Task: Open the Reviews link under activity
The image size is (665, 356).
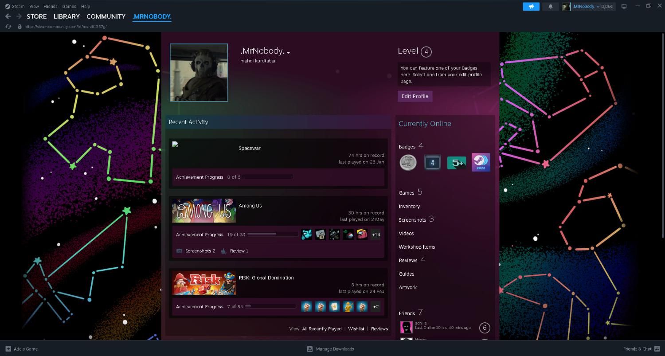Action: [x=379, y=329]
